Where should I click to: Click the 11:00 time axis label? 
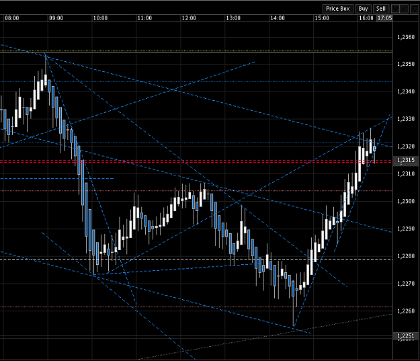(x=144, y=18)
